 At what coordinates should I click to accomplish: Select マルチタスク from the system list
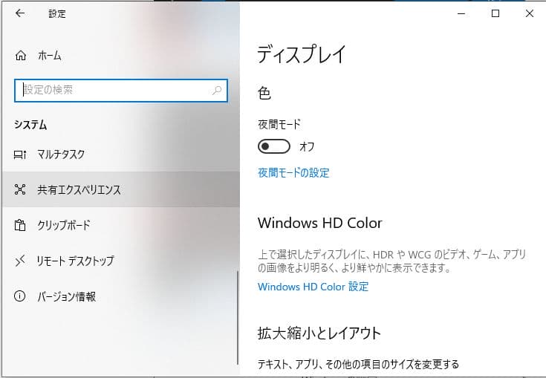pyautogui.click(x=121, y=154)
